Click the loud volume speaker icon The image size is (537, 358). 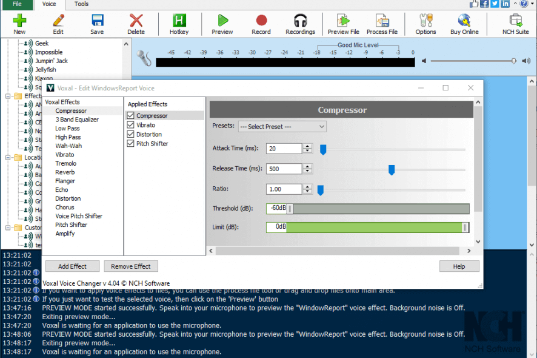coord(526,61)
